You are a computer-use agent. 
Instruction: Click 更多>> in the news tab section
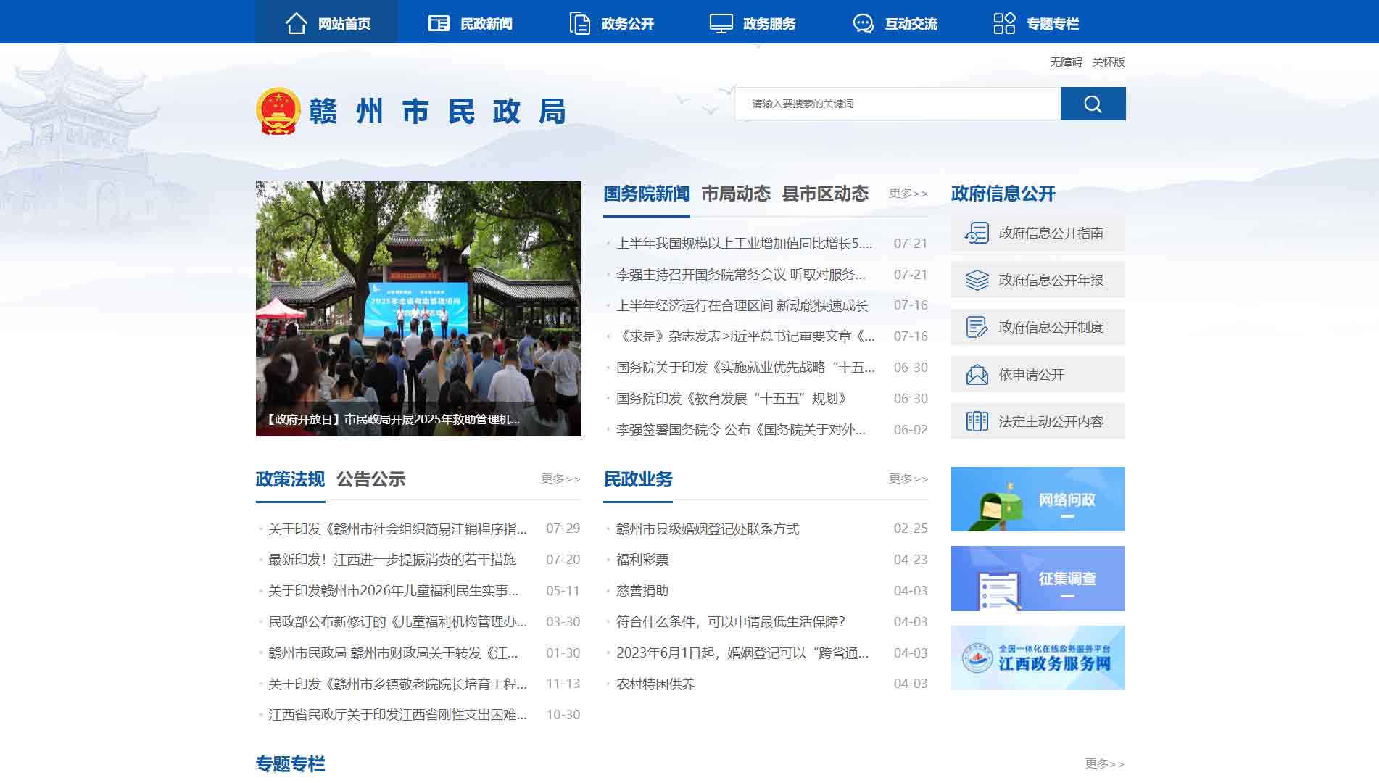(x=908, y=193)
